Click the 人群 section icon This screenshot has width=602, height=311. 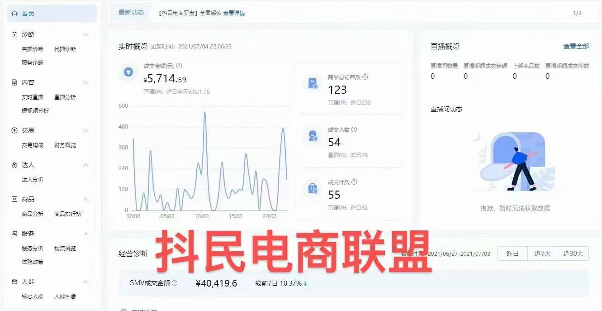tap(14, 282)
